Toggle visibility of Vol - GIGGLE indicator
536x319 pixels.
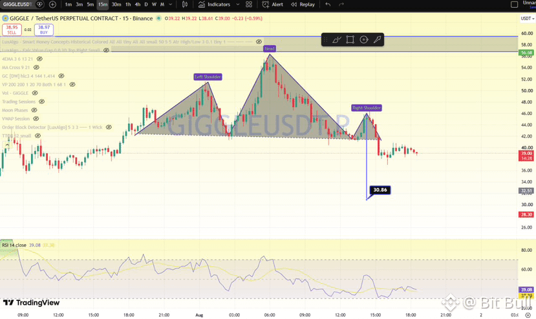coord(35,93)
